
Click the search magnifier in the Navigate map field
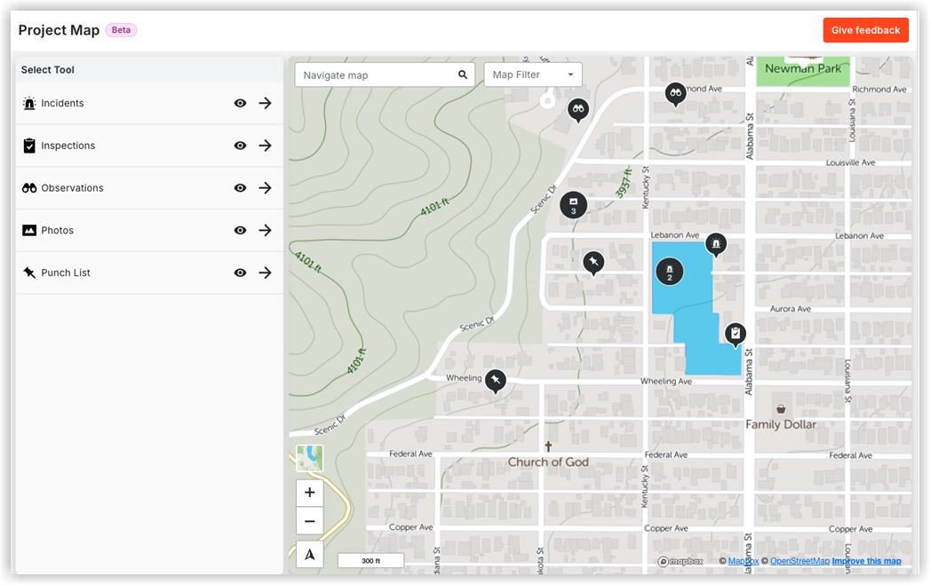(x=462, y=75)
